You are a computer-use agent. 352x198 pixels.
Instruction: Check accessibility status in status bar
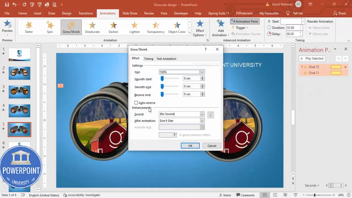pyautogui.click(x=81, y=195)
